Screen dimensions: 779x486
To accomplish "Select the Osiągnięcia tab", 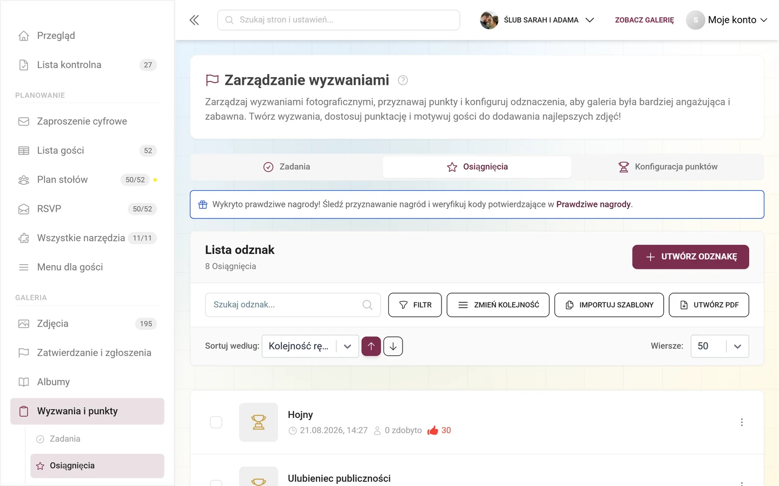I will [477, 167].
